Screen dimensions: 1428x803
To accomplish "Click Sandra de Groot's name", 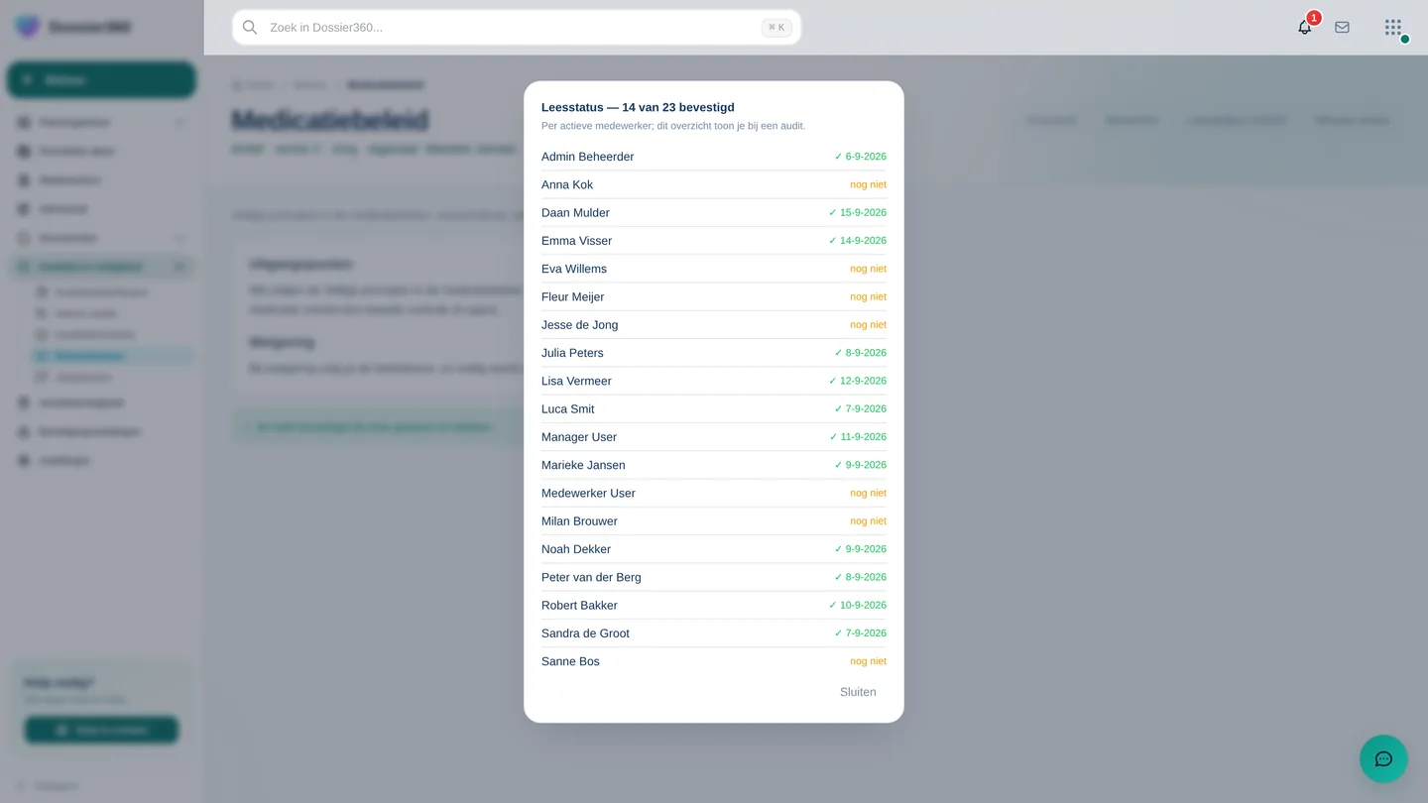I will [x=585, y=633].
